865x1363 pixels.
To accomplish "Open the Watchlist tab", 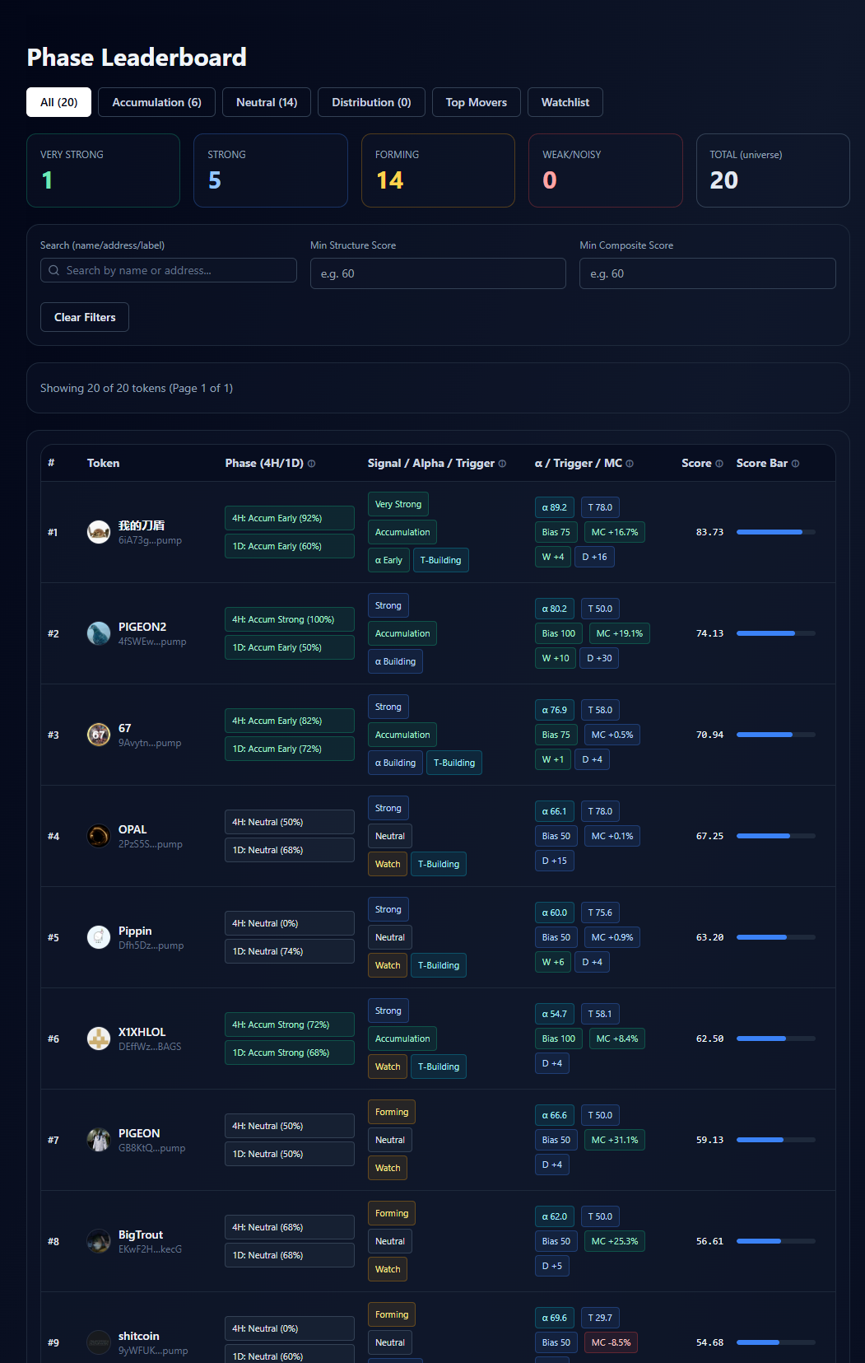I will click(565, 102).
